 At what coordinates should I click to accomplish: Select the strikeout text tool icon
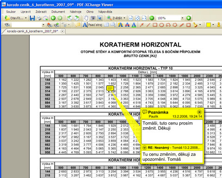pyautogui.click(x=127, y=24)
